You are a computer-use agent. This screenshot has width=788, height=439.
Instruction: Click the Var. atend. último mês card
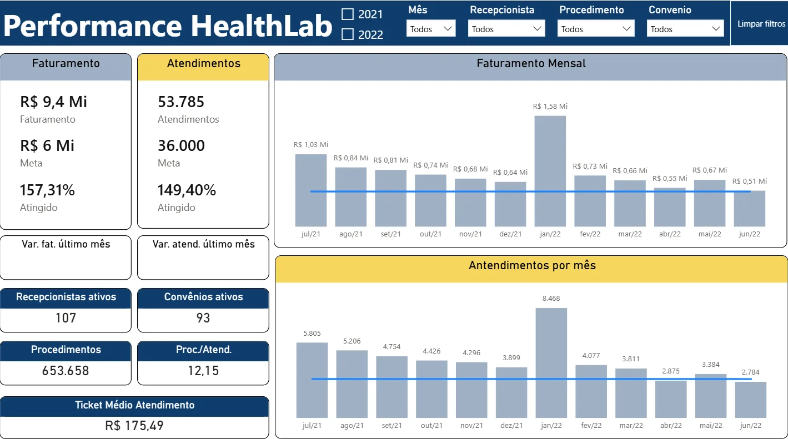(x=203, y=258)
